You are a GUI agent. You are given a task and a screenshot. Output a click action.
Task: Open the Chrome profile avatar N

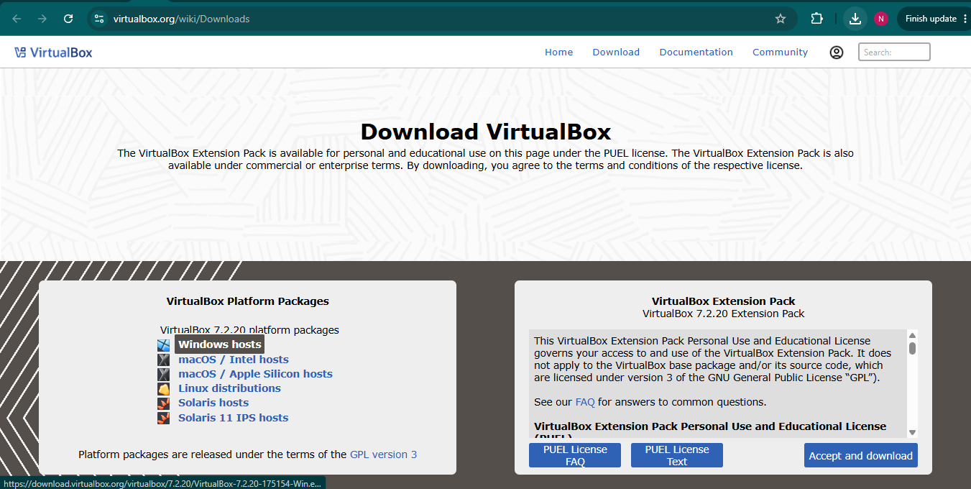point(881,19)
